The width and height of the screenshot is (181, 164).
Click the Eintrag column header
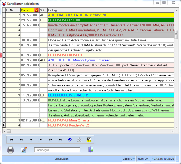click(x=111, y=10)
